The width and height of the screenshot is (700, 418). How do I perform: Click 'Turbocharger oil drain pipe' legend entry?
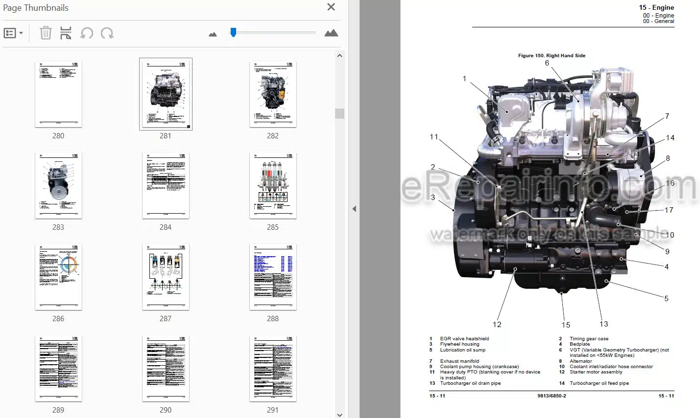click(470, 383)
